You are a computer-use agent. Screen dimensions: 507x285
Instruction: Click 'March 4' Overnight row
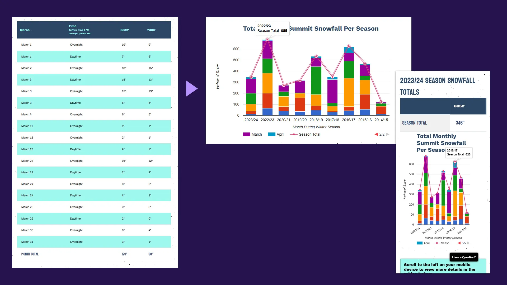(x=94, y=115)
